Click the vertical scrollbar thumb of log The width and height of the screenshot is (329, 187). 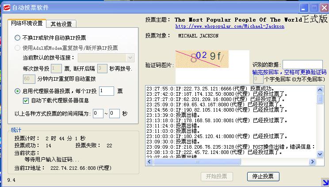[320, 99]
